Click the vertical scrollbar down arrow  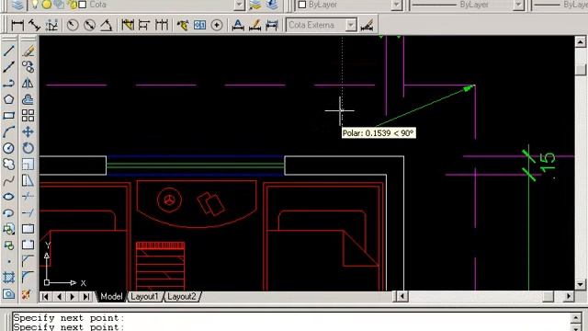tap(580, 284)
